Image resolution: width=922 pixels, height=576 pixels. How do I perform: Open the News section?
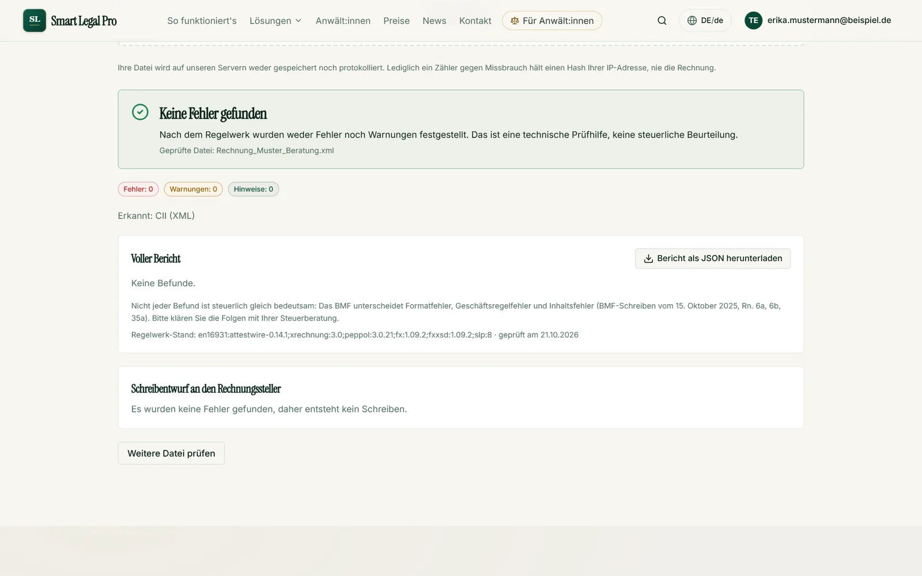pyautogui.click(x=434, y=21)
